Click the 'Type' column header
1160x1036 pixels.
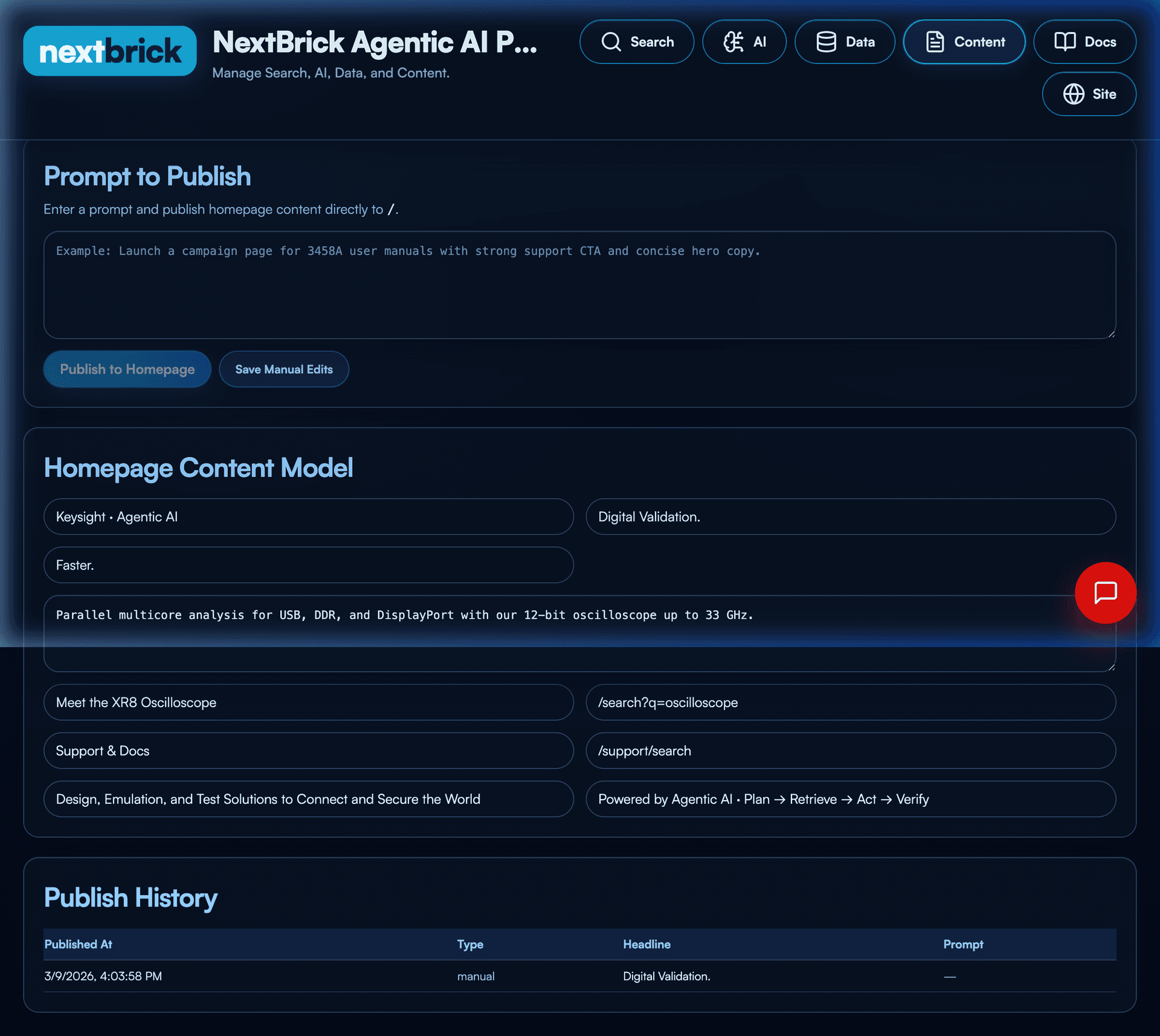pyautogui.click(x=470, y=944)
